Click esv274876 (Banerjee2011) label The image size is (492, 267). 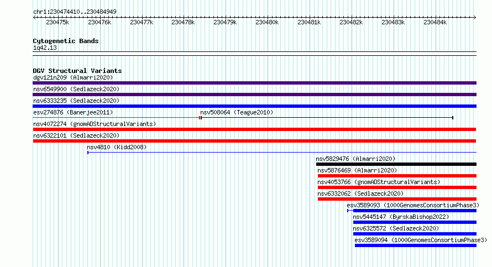pos(73,112)
